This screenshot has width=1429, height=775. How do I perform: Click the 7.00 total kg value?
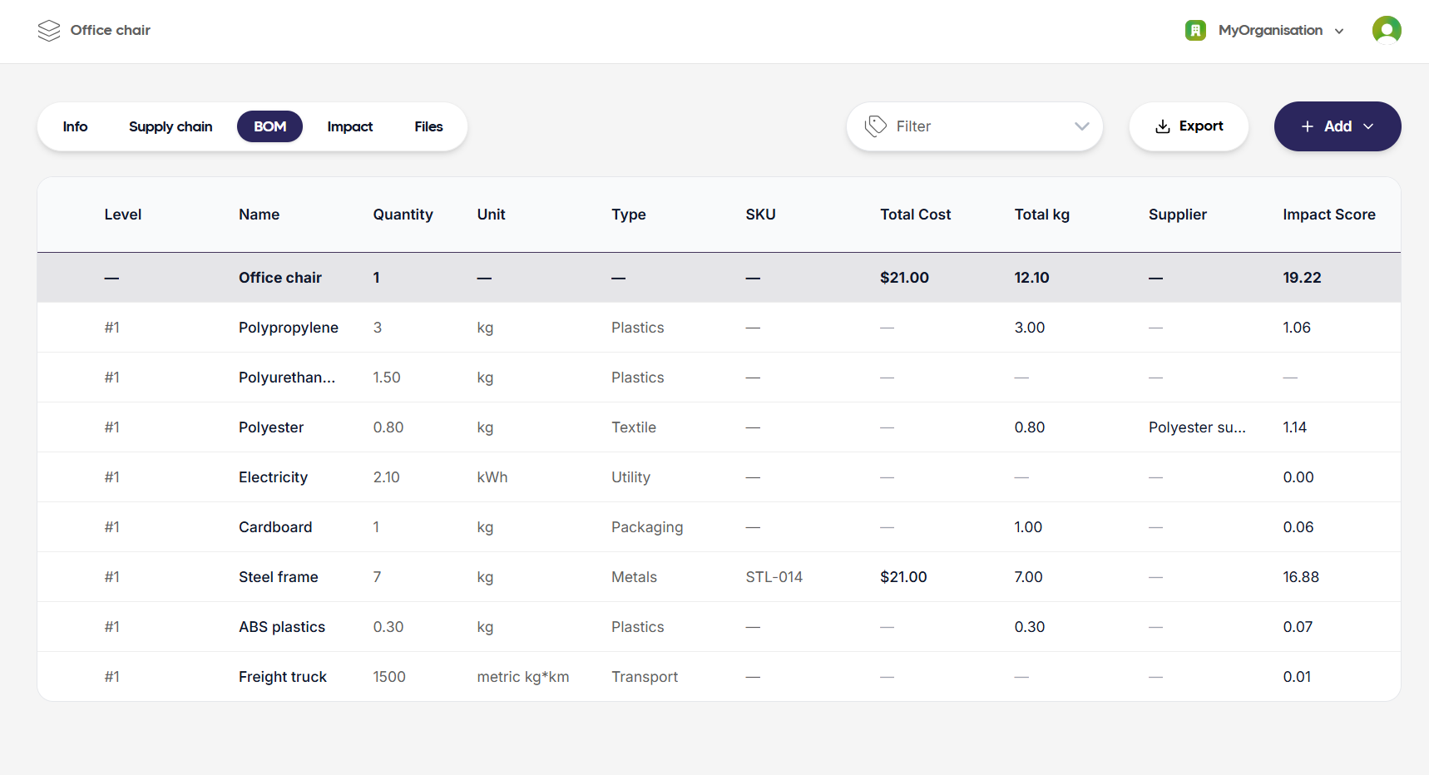click(x=1028, y=577)
